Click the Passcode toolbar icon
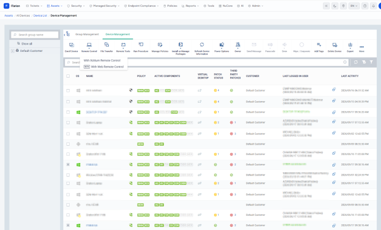The image size is (381, 230). click(270, 45)
